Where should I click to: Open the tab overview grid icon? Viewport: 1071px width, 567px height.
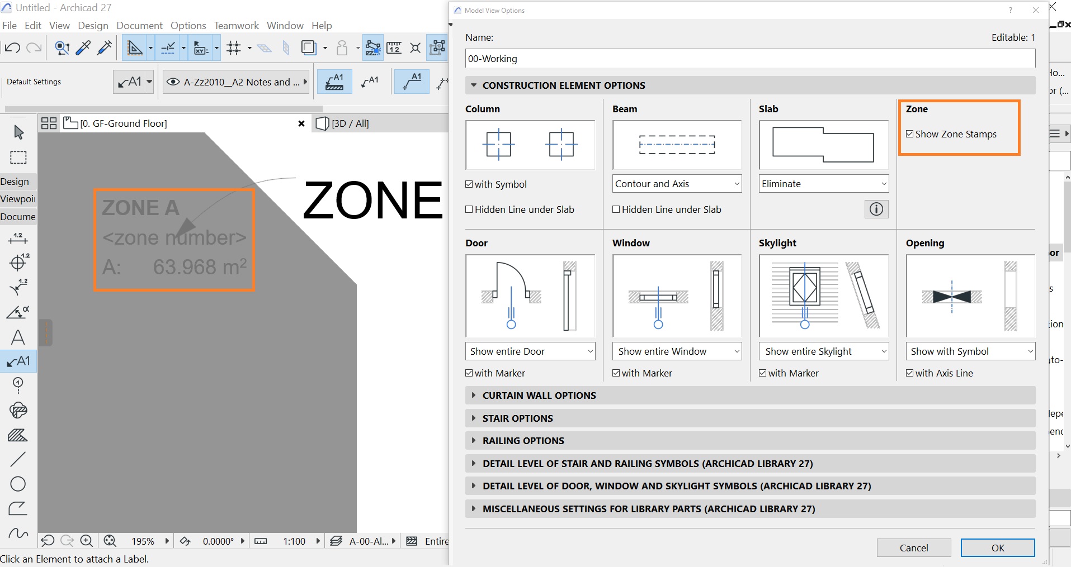[49, 123]
